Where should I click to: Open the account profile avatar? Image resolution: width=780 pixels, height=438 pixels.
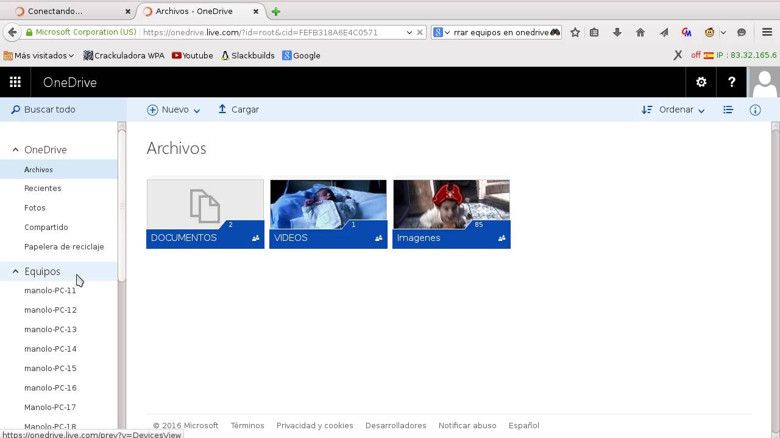coord(764,82)
